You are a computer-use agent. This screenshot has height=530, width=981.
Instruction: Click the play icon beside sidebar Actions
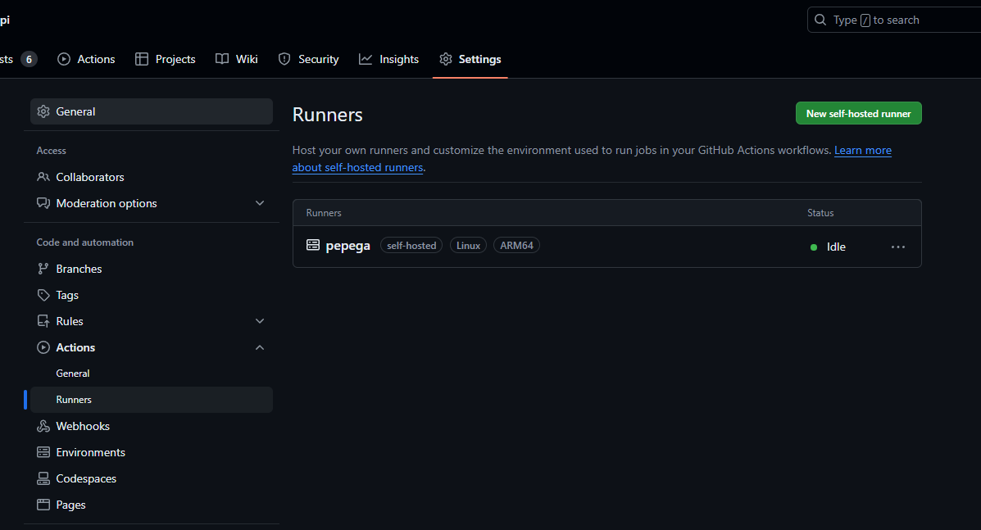pos(43,347)
